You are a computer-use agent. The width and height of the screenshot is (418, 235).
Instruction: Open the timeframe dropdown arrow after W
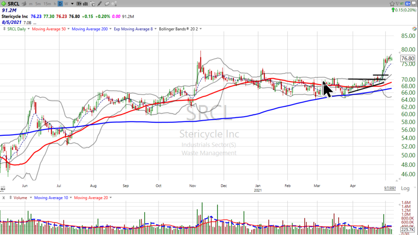click(x=72, y=3)
